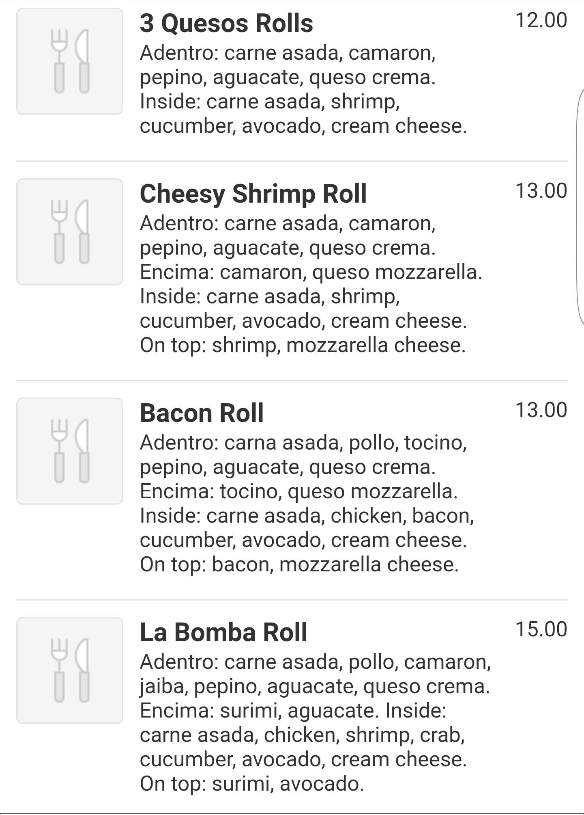
Task: Tap the 13.00 price of Bacon Roll
Action: point(541,410)
